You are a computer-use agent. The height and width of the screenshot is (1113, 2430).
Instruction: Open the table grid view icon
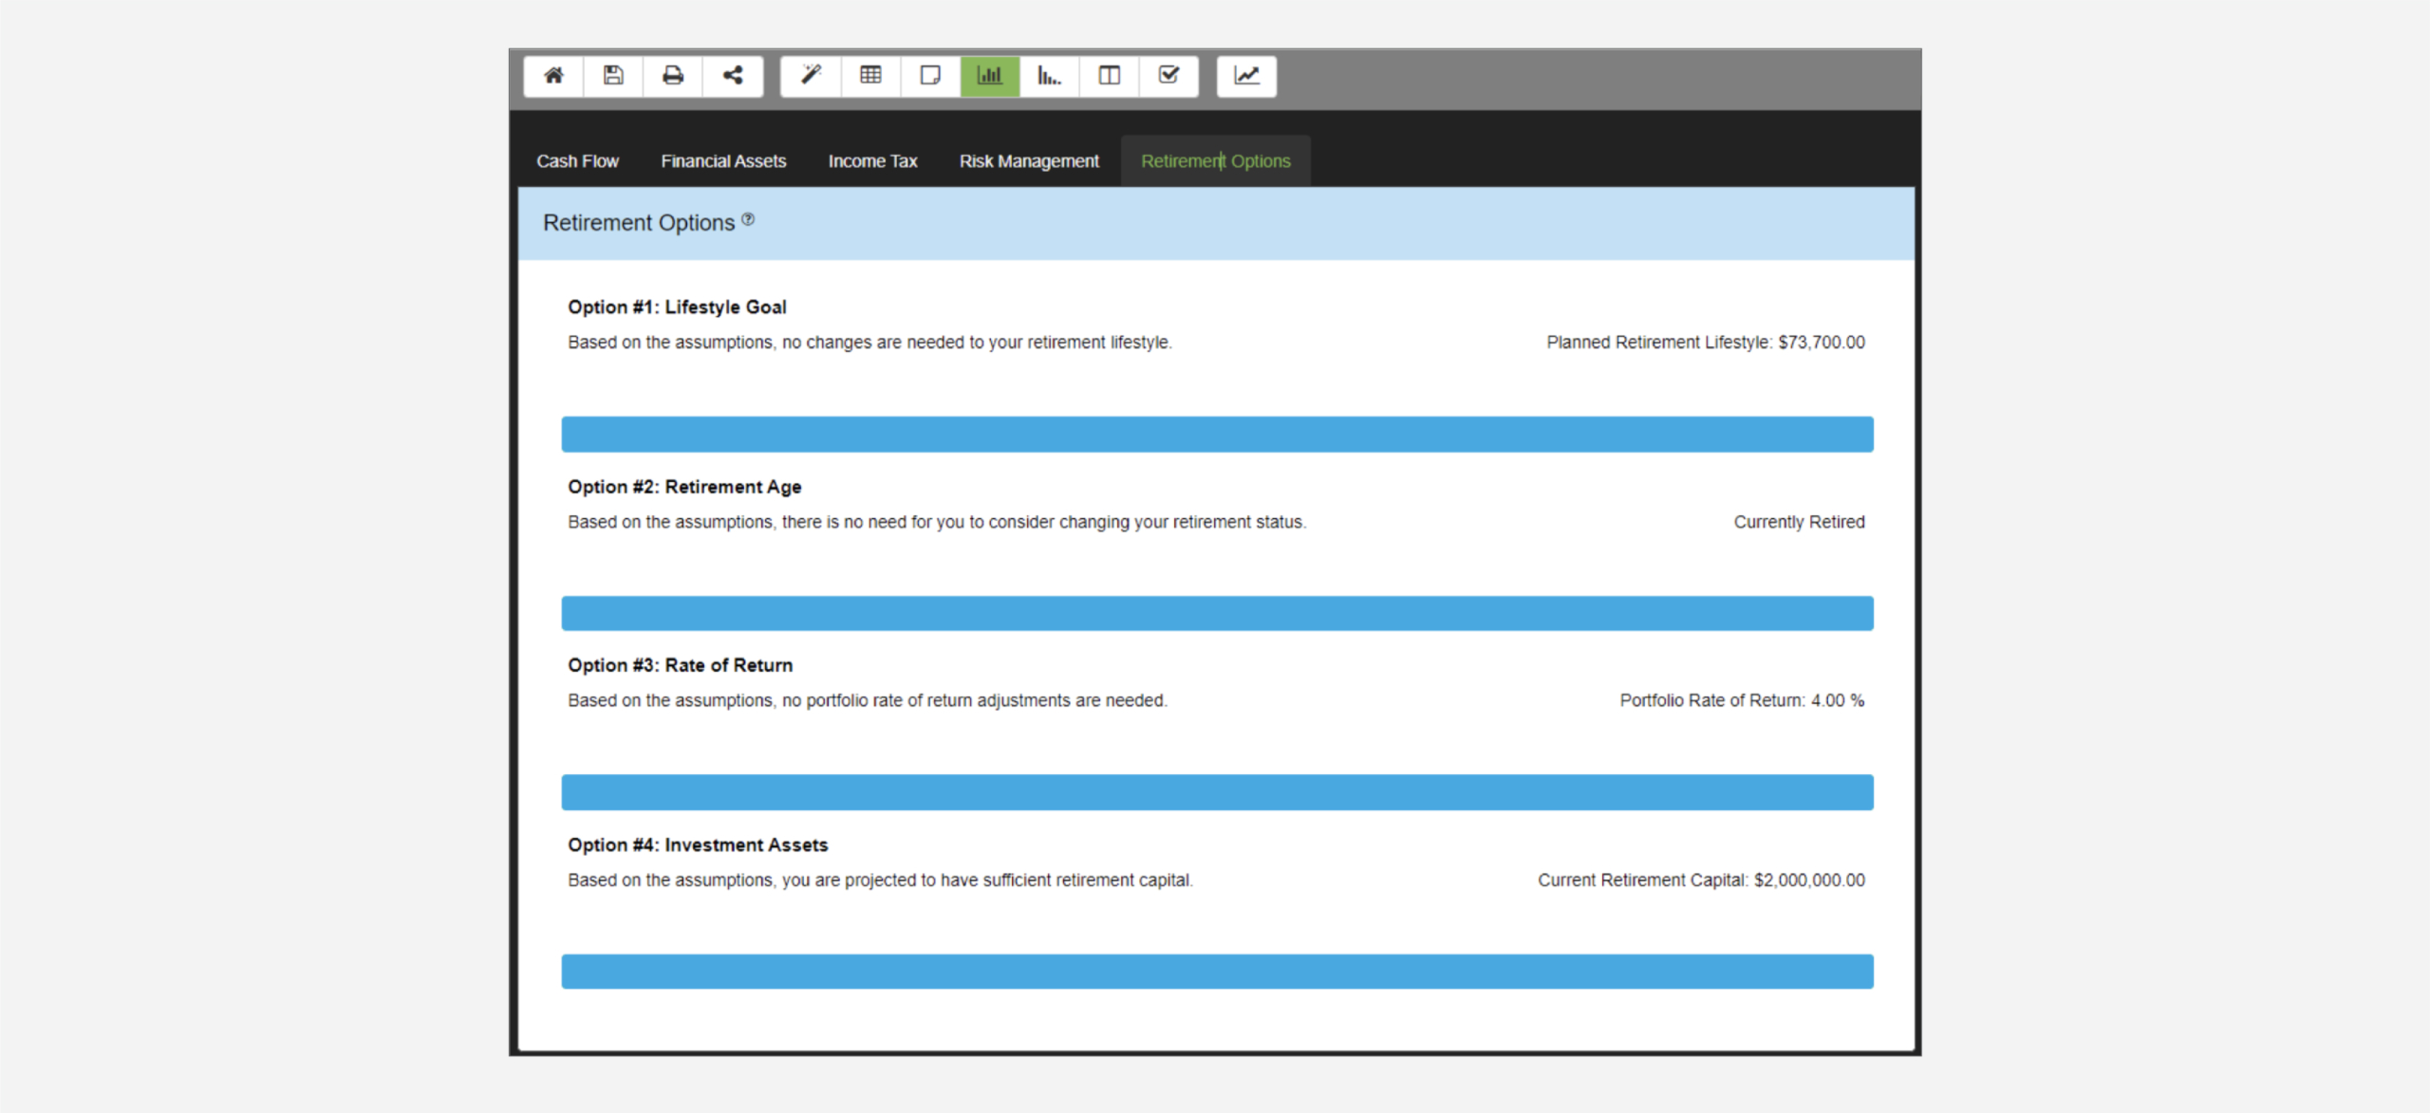[870, 76]
